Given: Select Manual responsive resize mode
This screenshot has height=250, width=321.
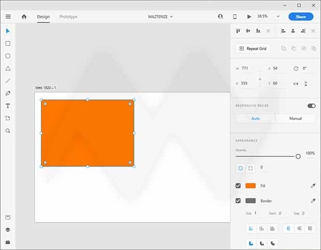Looking at the screenshot, I should (296, 118).
